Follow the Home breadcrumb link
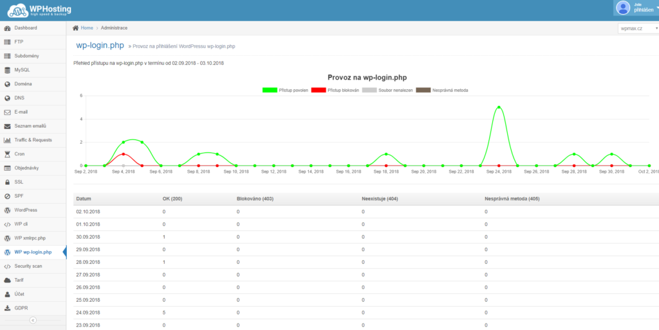 pos(87,28)
